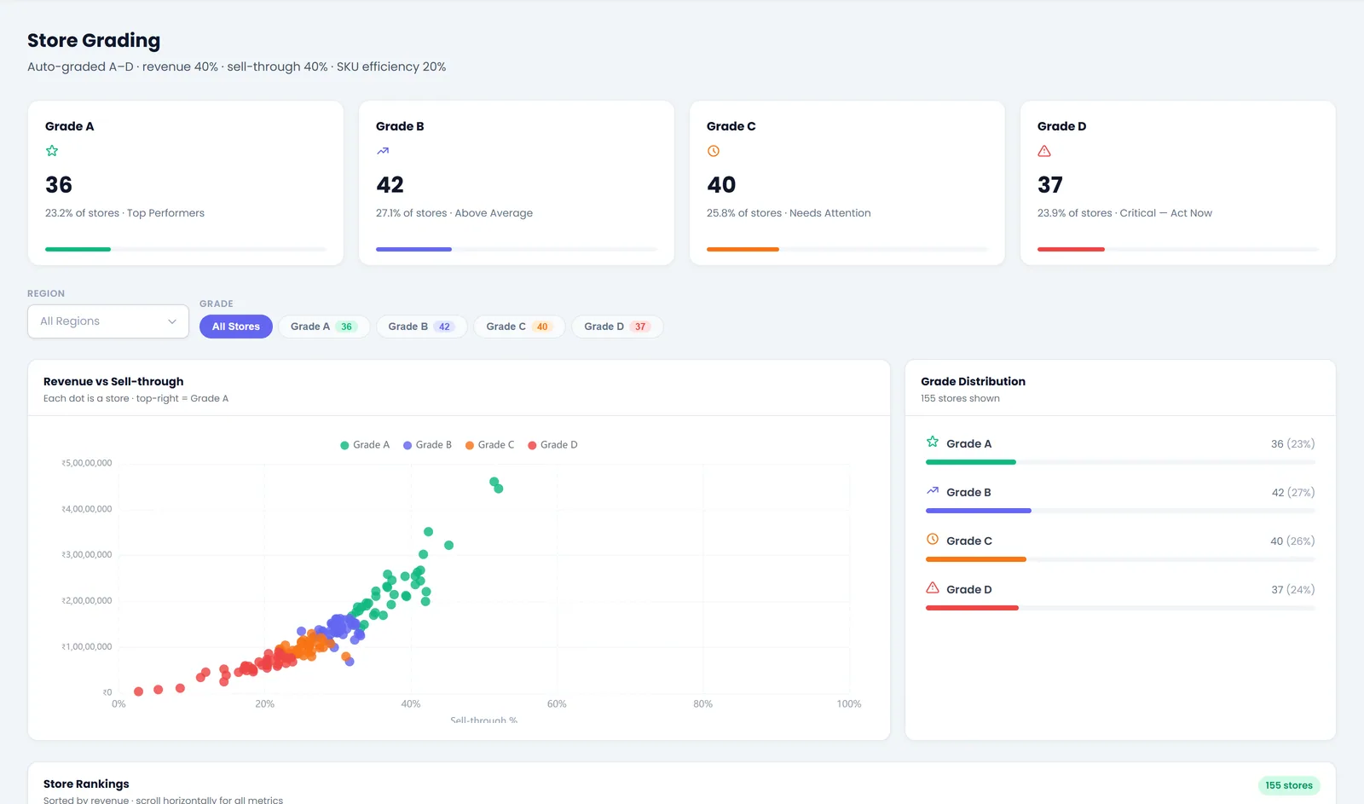Expand region selector using its chevron arrow
Image resolution: width=1364 pixels, height=804 pixels.
172,321
